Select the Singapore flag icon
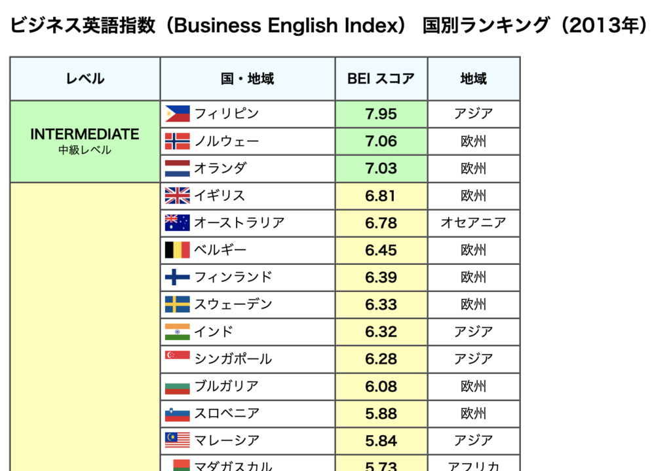 [x=177, y=355]
